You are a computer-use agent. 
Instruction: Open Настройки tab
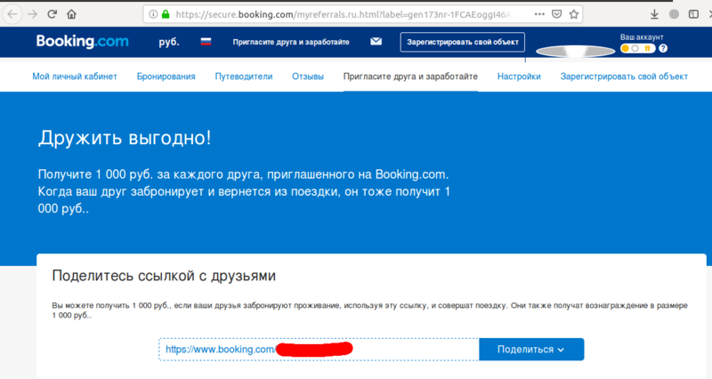pos(519,77)
